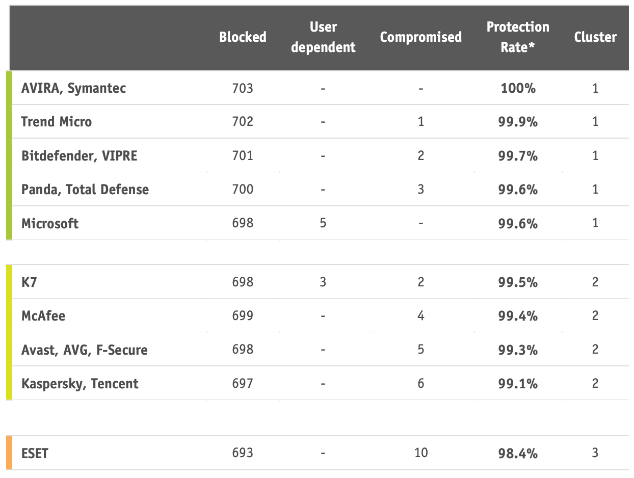Click the Cluster column header
The image size is (634, 478).
[595, 37]
